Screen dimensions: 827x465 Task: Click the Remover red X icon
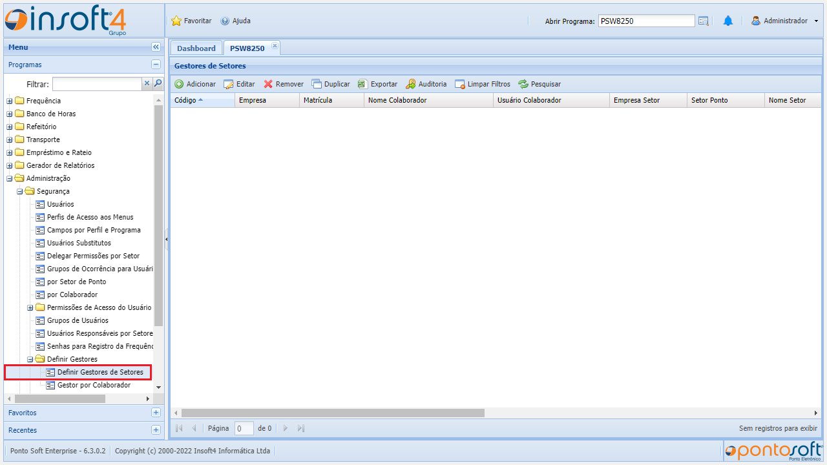268,84
